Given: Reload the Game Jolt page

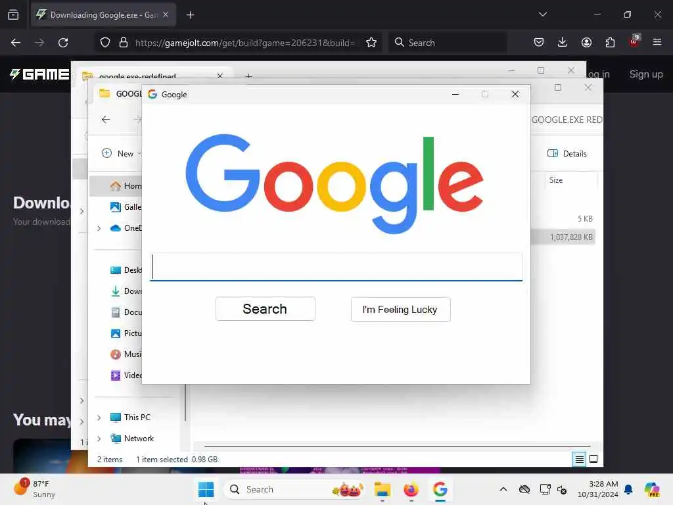Looking at the screenshot, I should 63,43.
